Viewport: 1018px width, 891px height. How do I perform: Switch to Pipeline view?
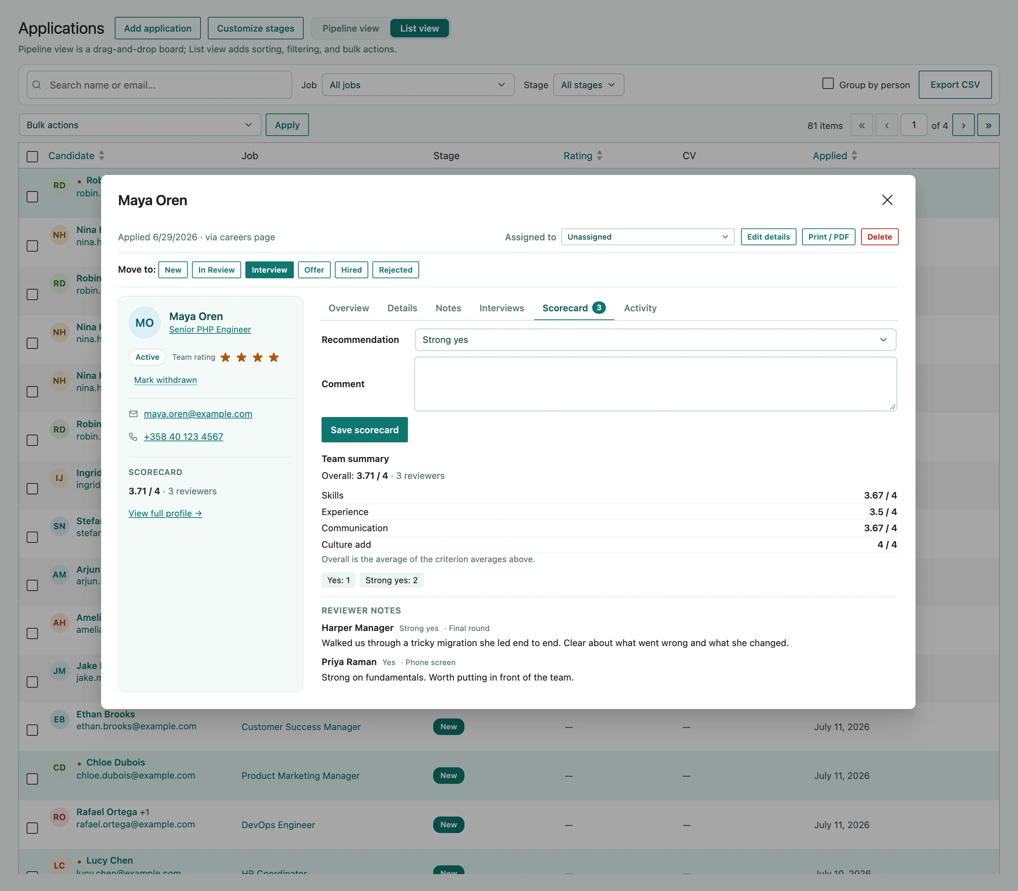pos(351,28)
